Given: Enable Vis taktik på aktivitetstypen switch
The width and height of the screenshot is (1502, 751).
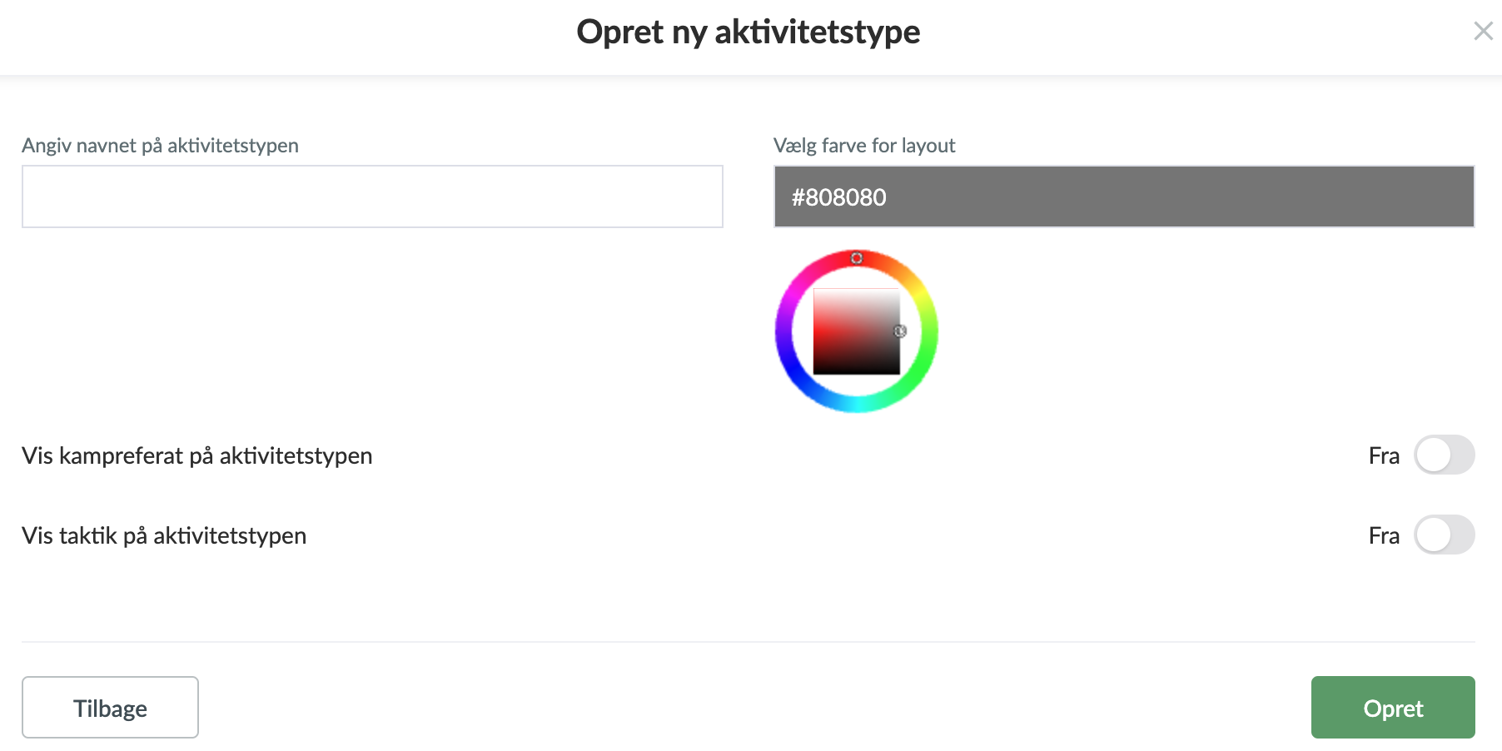Looking at the screenshot, I should point(1444,535).
